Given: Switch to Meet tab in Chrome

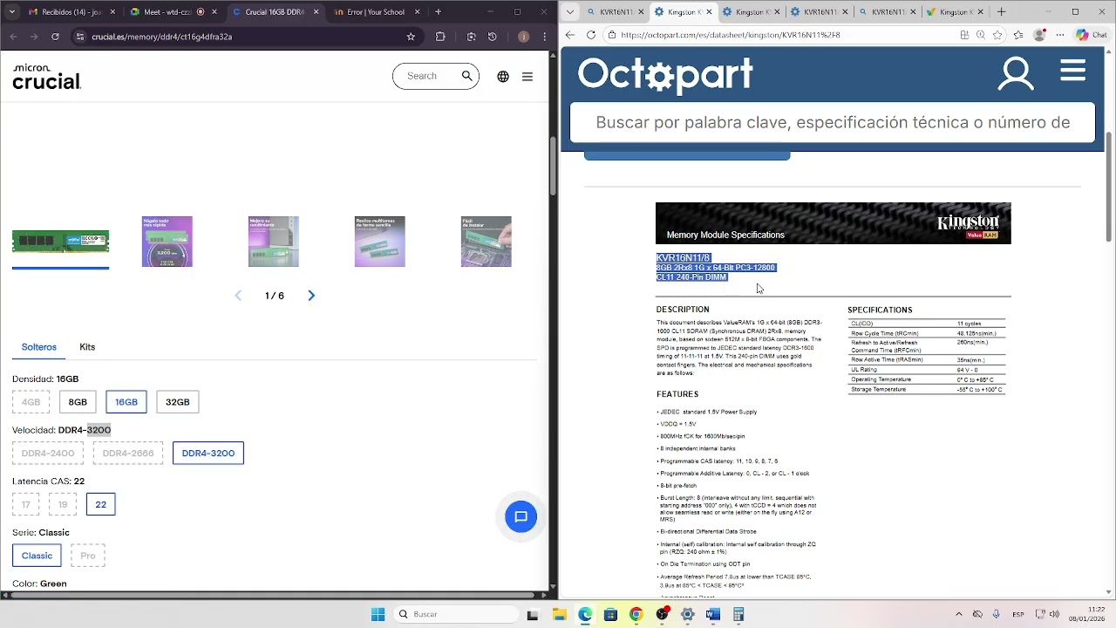Looking at the screenshot, I should pos(174,12).
